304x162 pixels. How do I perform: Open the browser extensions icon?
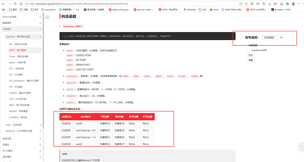tap(288, 4)
